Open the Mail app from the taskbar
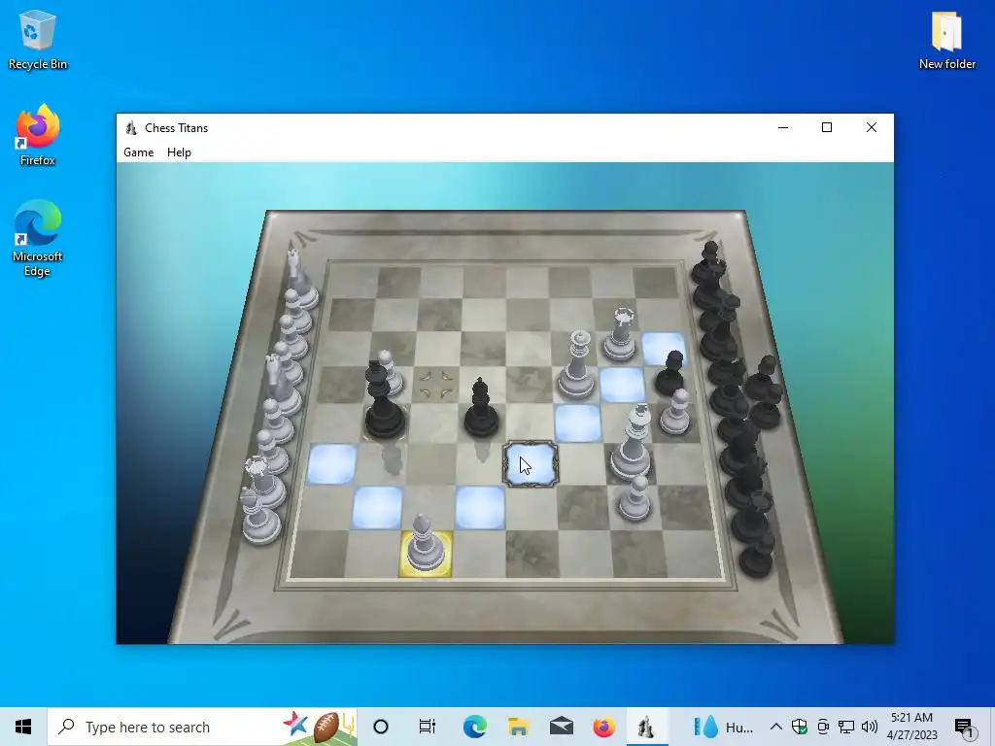This screenshot has width=995, height=746. pyautogui.click(x=561, y=727)
